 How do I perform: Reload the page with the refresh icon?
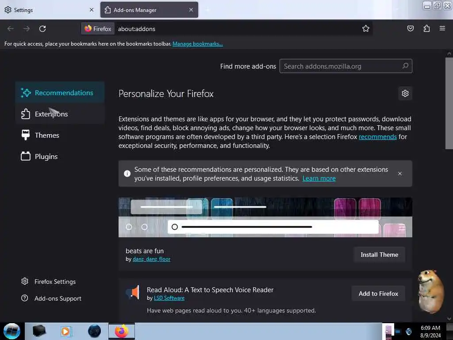(x=42, y=29)
